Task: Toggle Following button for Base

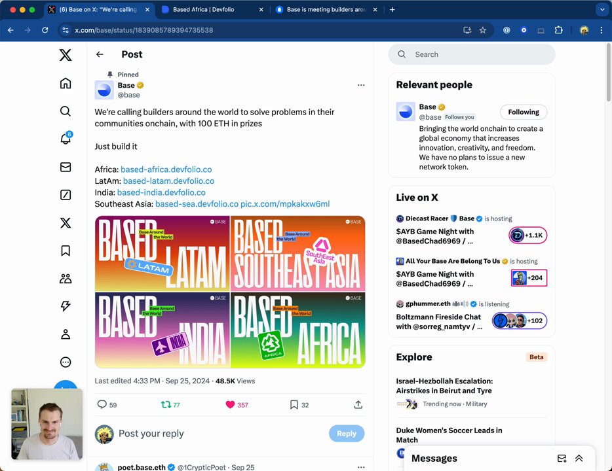Action: tap(524, 113)
